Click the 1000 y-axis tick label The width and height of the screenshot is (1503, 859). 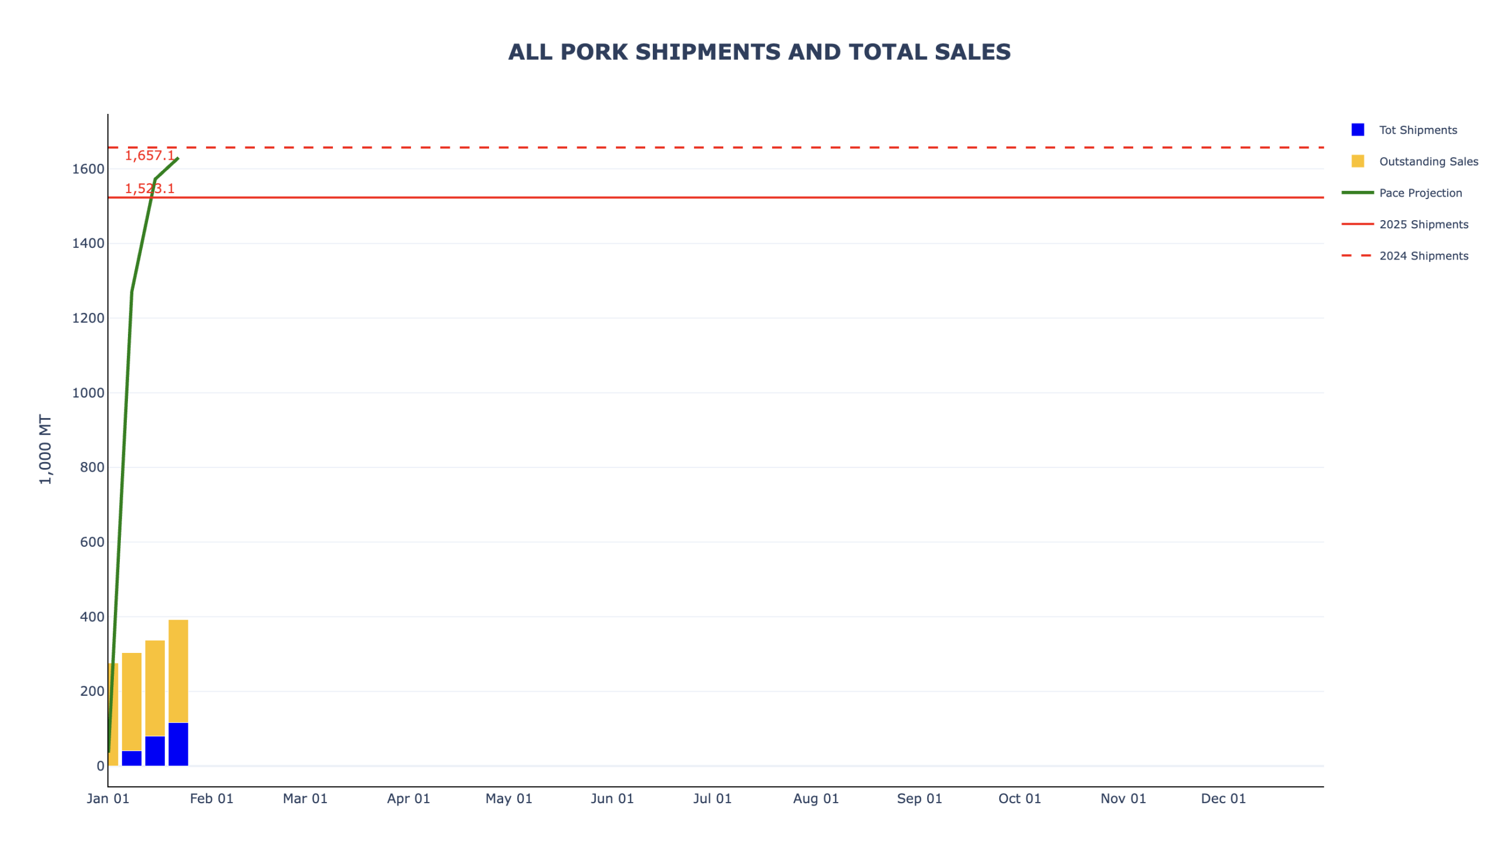click(88, 393)
